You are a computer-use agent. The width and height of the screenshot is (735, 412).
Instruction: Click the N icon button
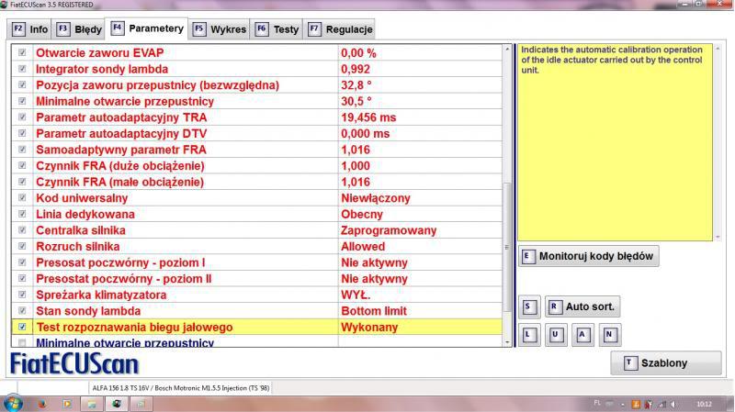pyautogui.click(x=607, y=333)
